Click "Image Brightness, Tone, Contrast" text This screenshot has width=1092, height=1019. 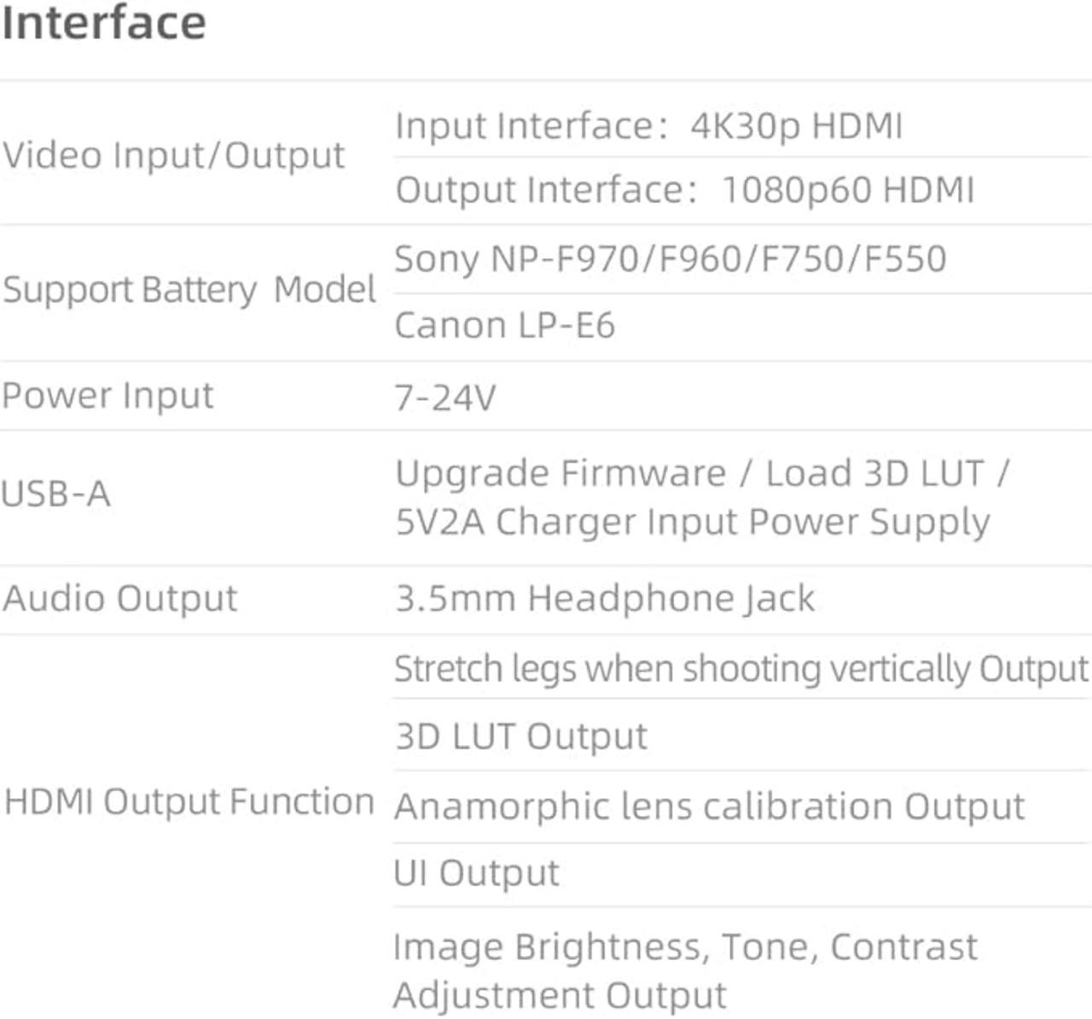pyautogui.click(x=685, y=947)
